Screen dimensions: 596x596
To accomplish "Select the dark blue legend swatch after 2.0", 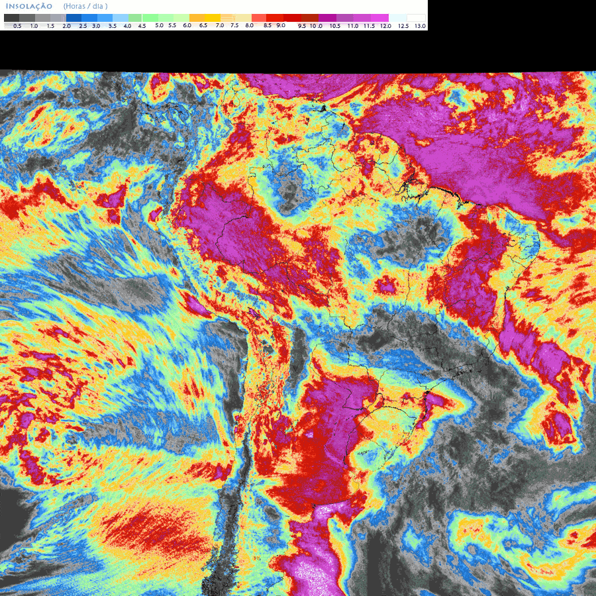I will (74, 18).
